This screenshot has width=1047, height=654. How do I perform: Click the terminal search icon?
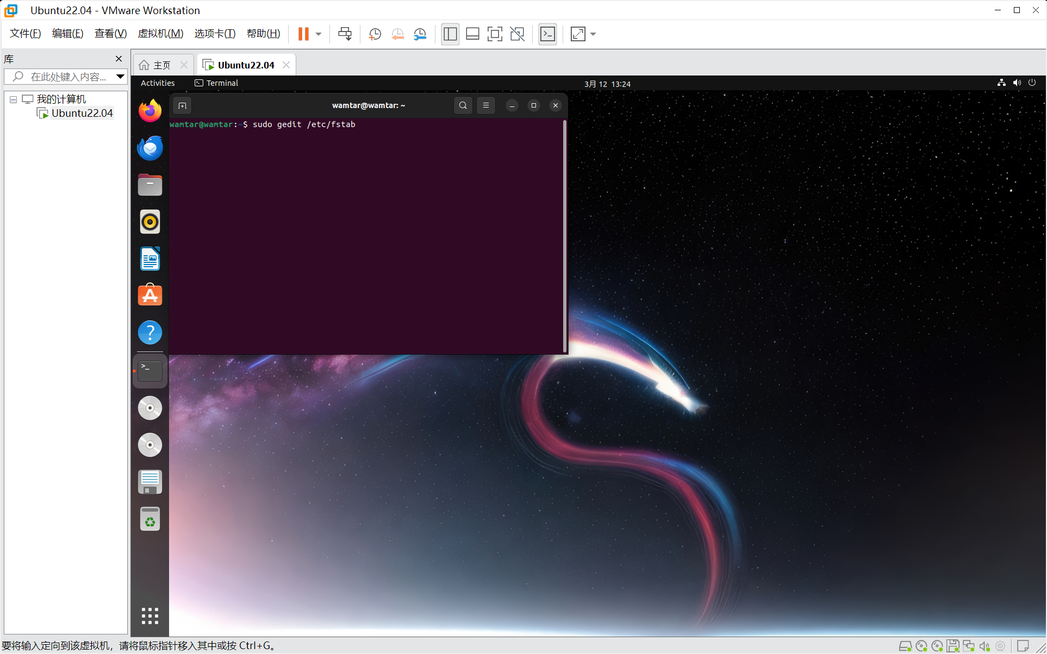tap(463, 105)
